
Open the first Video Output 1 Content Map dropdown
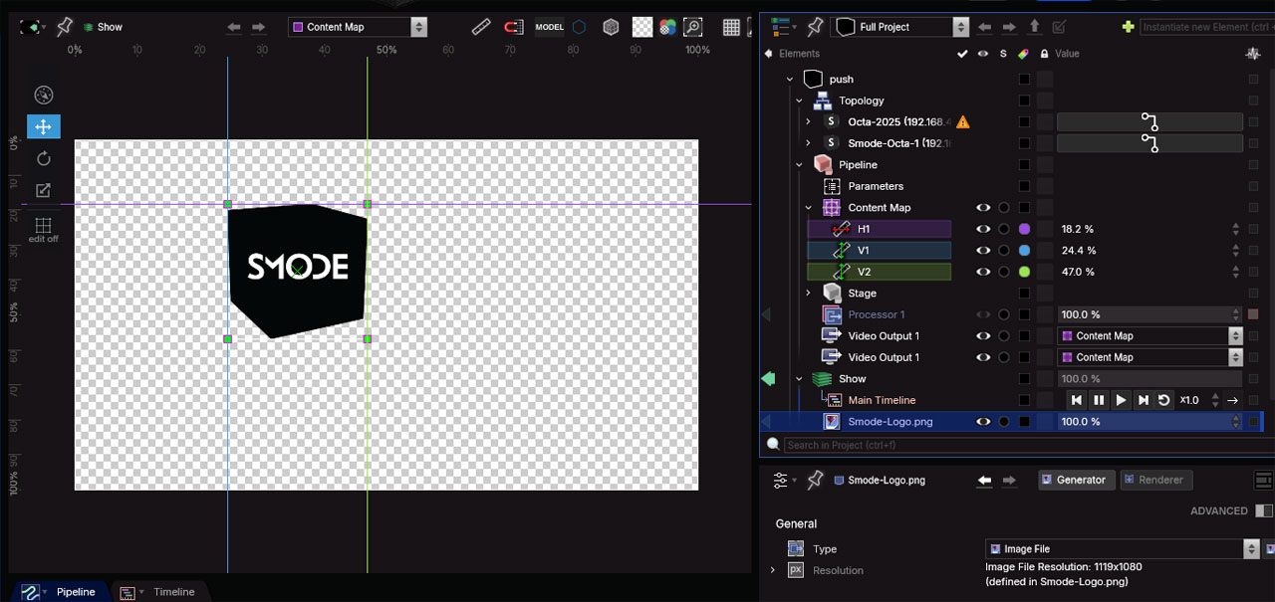tap(1149, 336)
